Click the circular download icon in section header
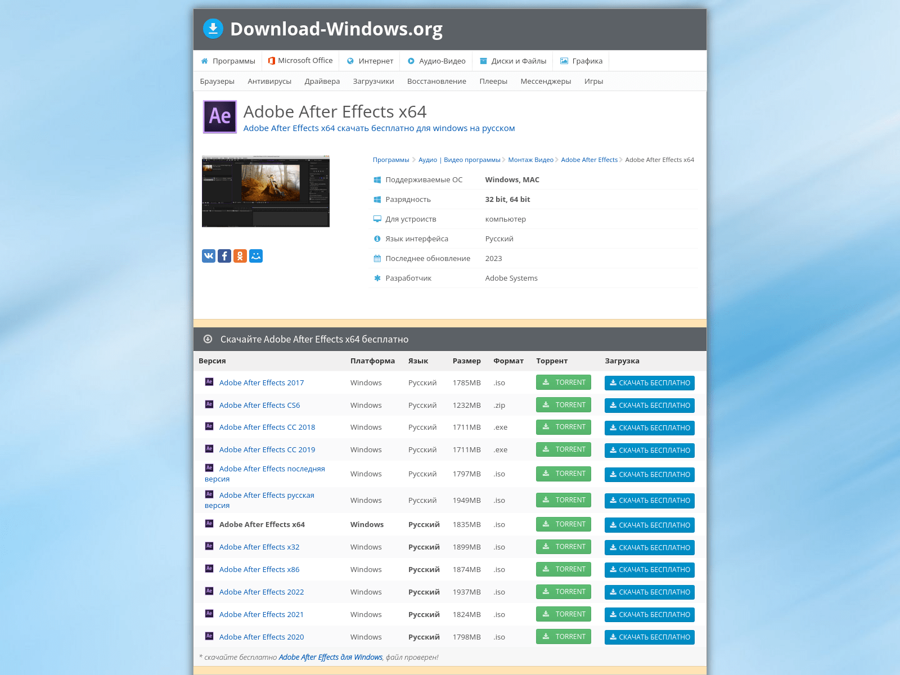Image resolution: width=900 pixels, height=675 pixels. point(208,339)
